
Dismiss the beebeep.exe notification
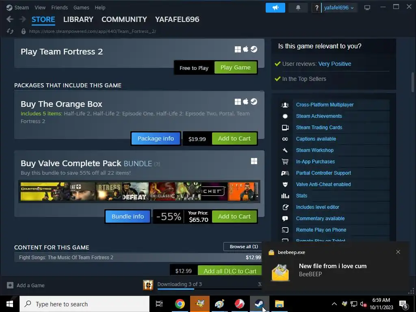(x=398, y=252)
